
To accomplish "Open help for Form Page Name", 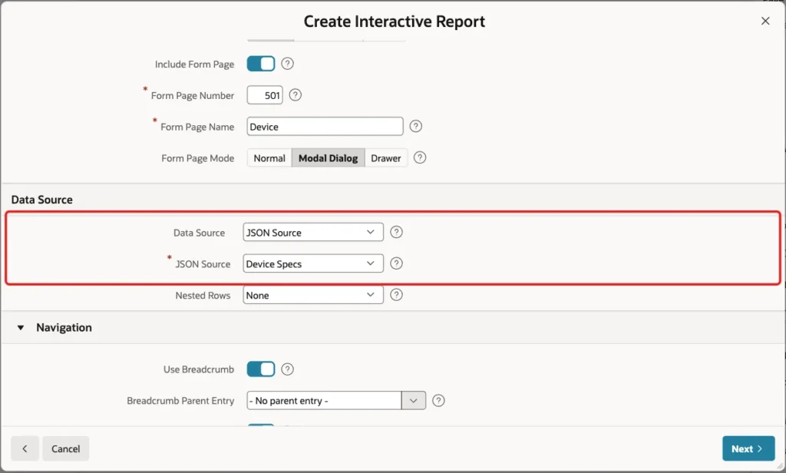I will (415, 127).
